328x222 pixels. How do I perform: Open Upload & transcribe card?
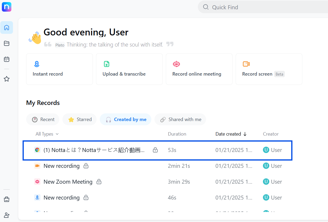129,69
